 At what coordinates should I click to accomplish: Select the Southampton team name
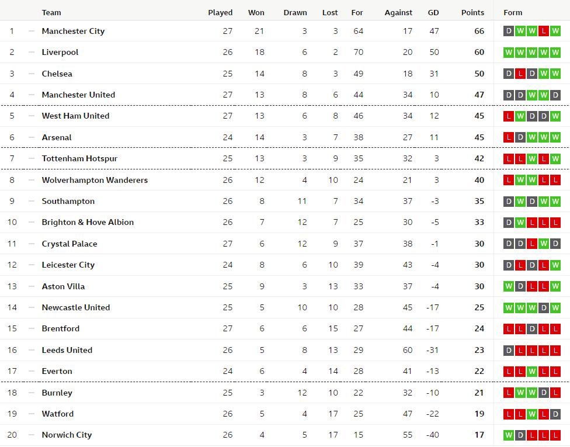(68, 201)
